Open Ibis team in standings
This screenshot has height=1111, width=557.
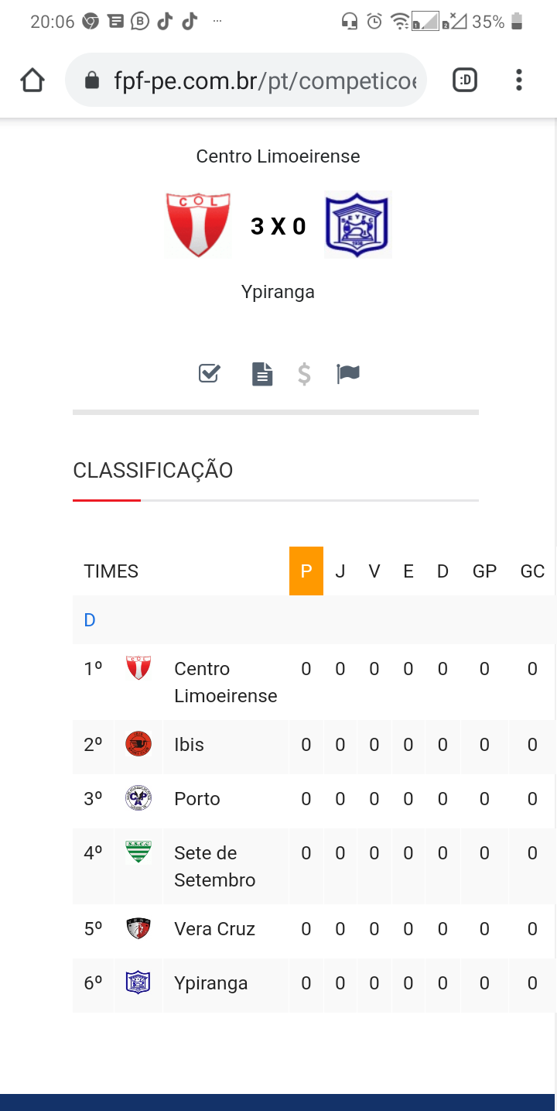[190, 745]
